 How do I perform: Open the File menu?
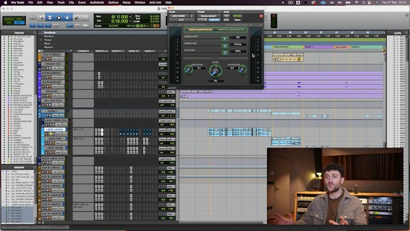31,3
